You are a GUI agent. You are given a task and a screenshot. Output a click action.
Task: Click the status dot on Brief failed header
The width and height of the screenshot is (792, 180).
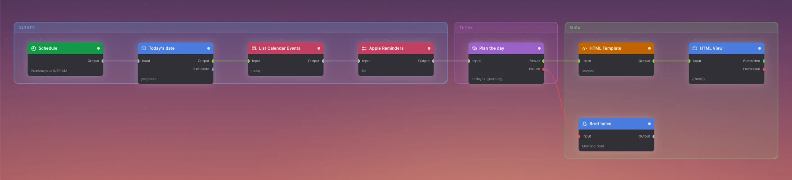click(x=649, y=124)
